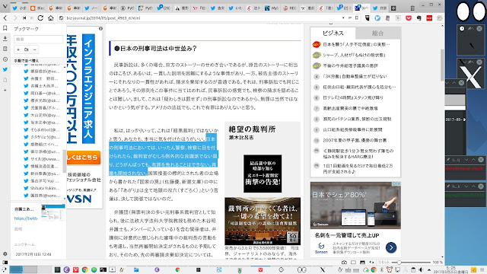This screenshot has height=274, width=487.
Task: Open the Sansan 日本でシェア80% ad image
Action: point(355,205)
